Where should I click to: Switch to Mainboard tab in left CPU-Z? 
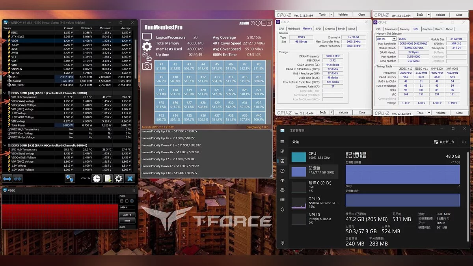coord(294,28)
